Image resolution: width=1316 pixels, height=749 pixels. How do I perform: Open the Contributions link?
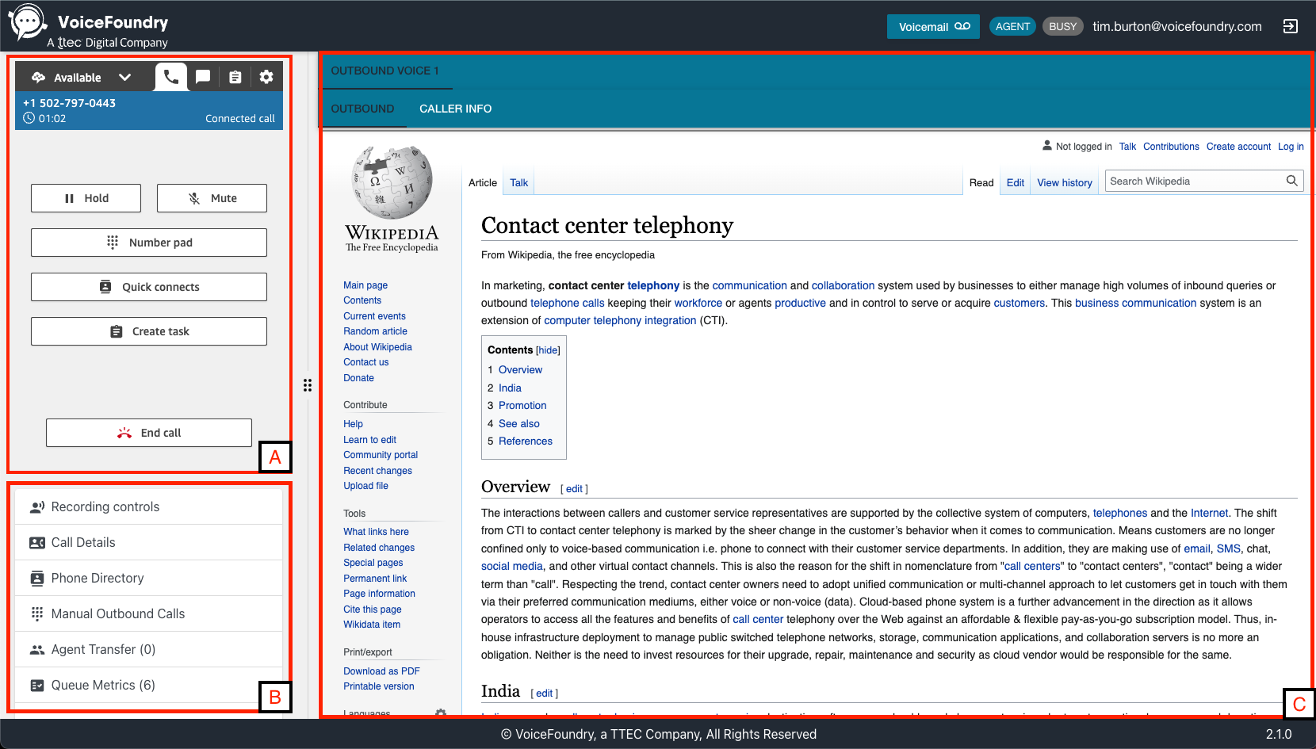coord(1171,147)
